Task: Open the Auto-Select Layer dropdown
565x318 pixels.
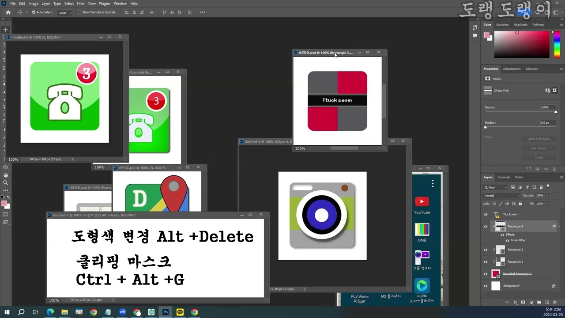Action: [65, 12]
